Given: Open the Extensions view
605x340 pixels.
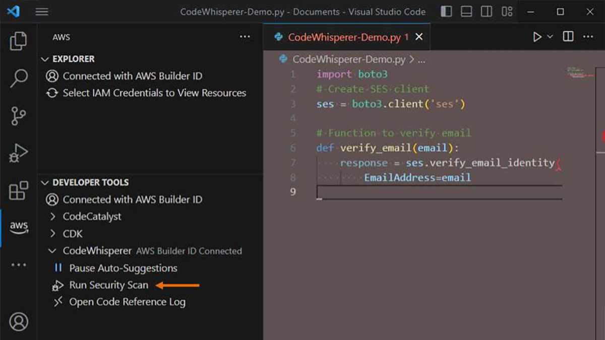Looking at the screenshot, I should (19, 191).
